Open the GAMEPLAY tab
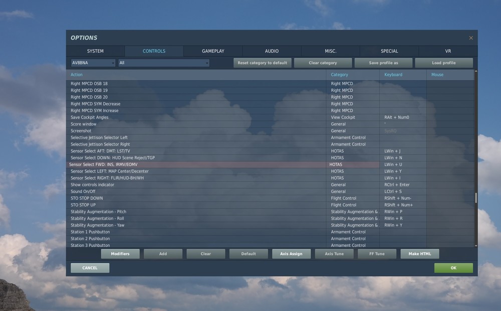The height and width of the screenshot is (311, 501). pyautogui.click(x=212, y=50)
